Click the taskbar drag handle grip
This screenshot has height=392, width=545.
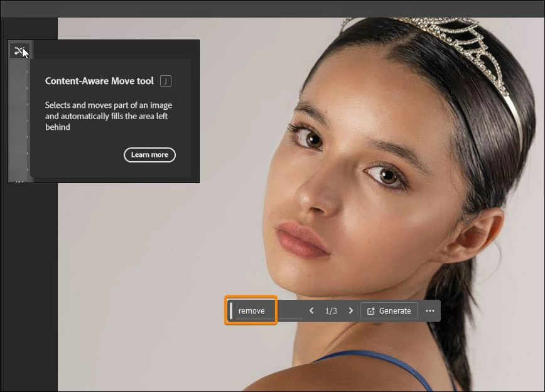(x=231, y=310)
